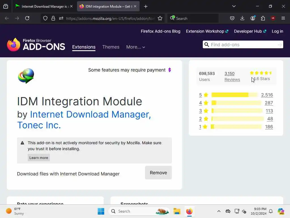This screenshot has width=290, height=218.
Task: Switch to Internet Download Manager tab
Action: pos(44,7)
